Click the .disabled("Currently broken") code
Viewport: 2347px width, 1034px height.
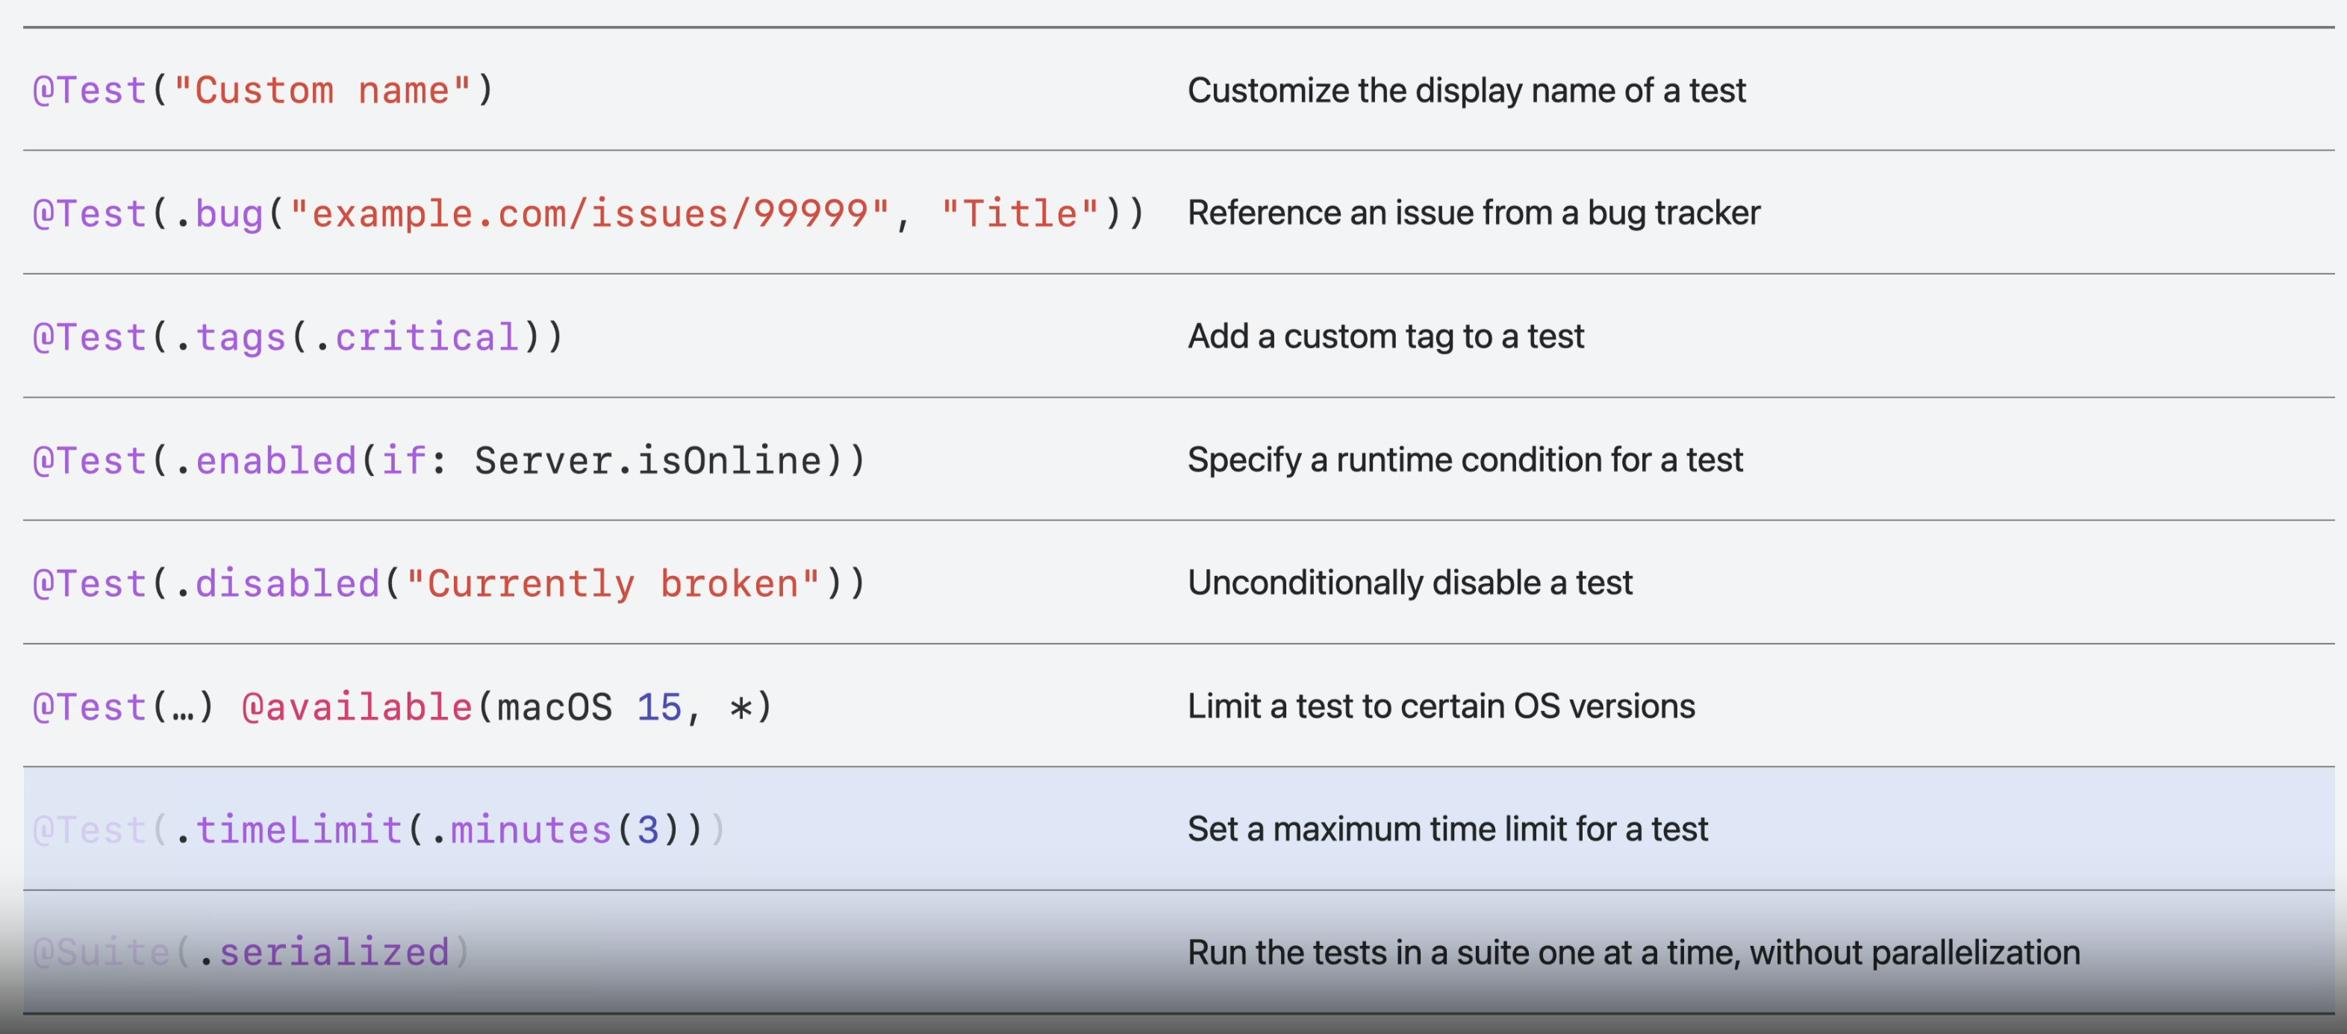click(x=448, y=583)
